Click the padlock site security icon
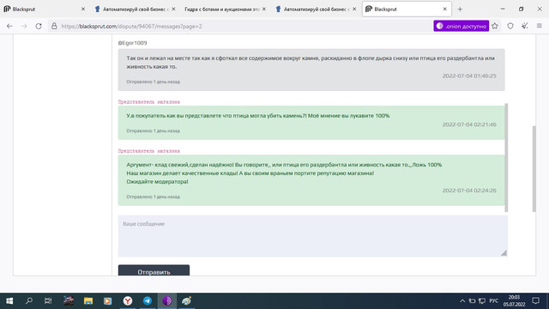Image resolution: width=549 pixels, height=309 pixels. (54, 26)
